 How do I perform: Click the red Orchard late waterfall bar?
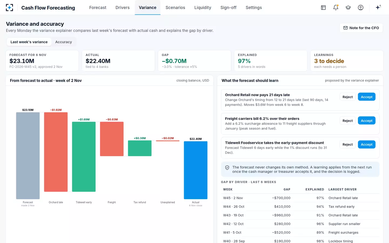[56, 152]
